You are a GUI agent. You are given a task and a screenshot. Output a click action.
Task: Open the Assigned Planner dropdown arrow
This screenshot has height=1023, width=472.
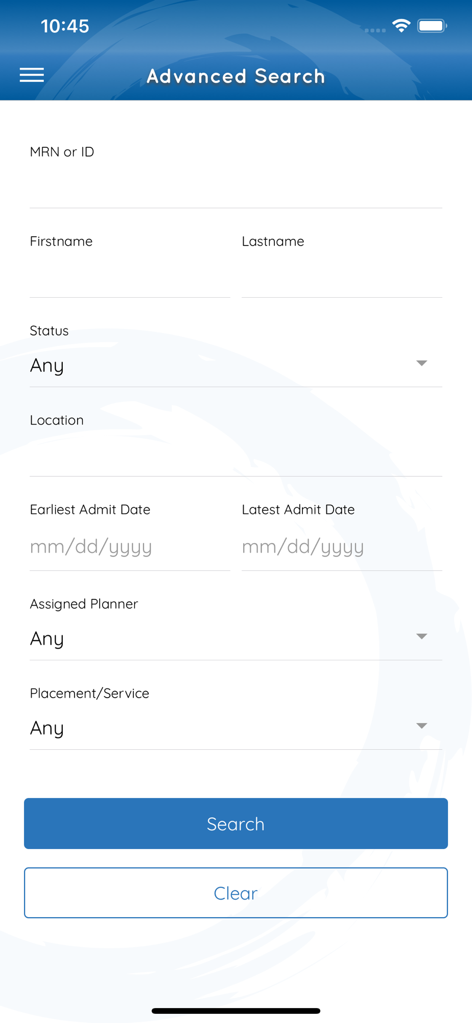tap(421, 636)
